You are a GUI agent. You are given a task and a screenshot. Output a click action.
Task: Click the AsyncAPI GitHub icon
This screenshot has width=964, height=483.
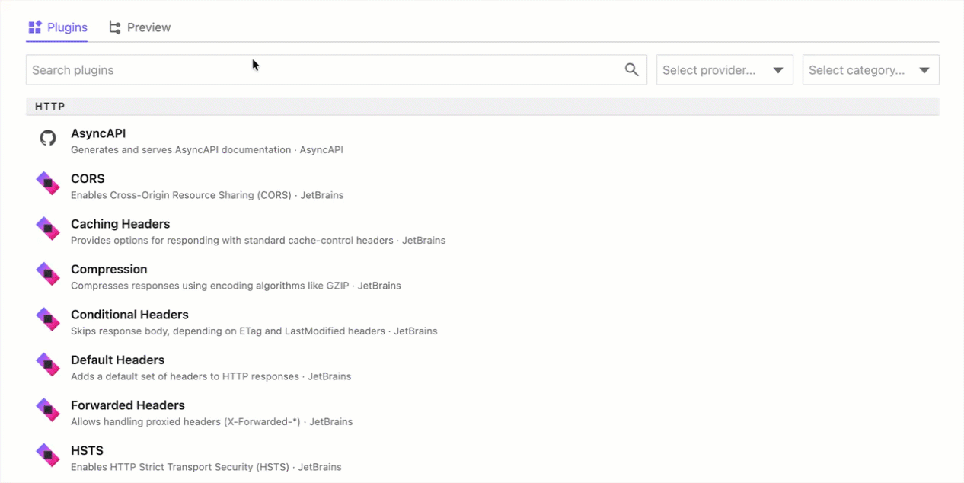48,139
